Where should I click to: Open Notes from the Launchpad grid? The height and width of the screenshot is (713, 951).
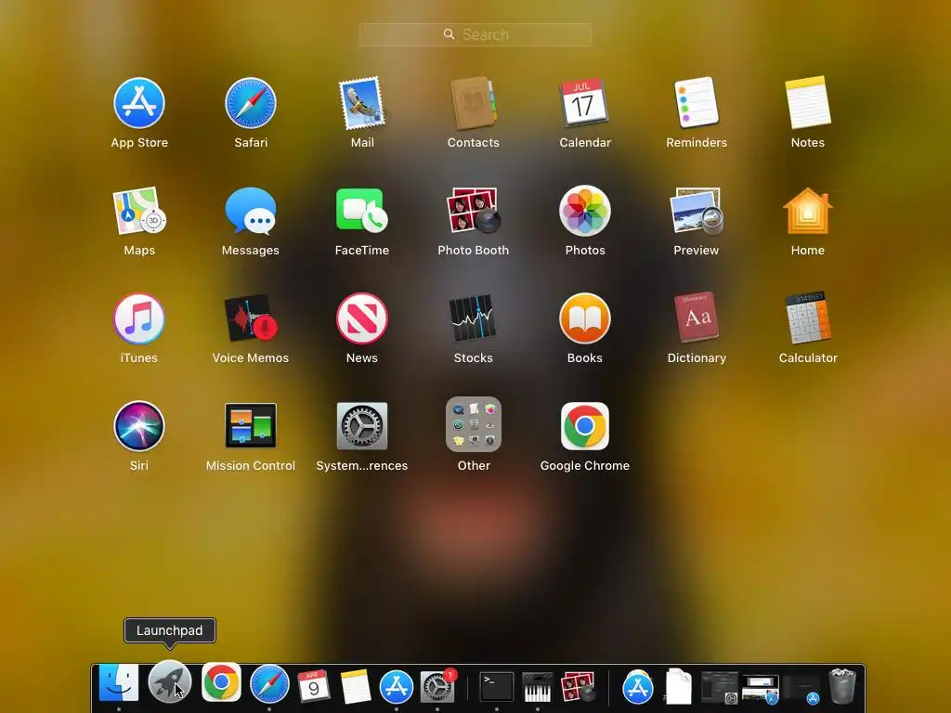(808, 103)
